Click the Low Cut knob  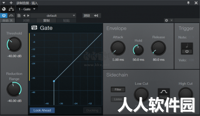141,95
